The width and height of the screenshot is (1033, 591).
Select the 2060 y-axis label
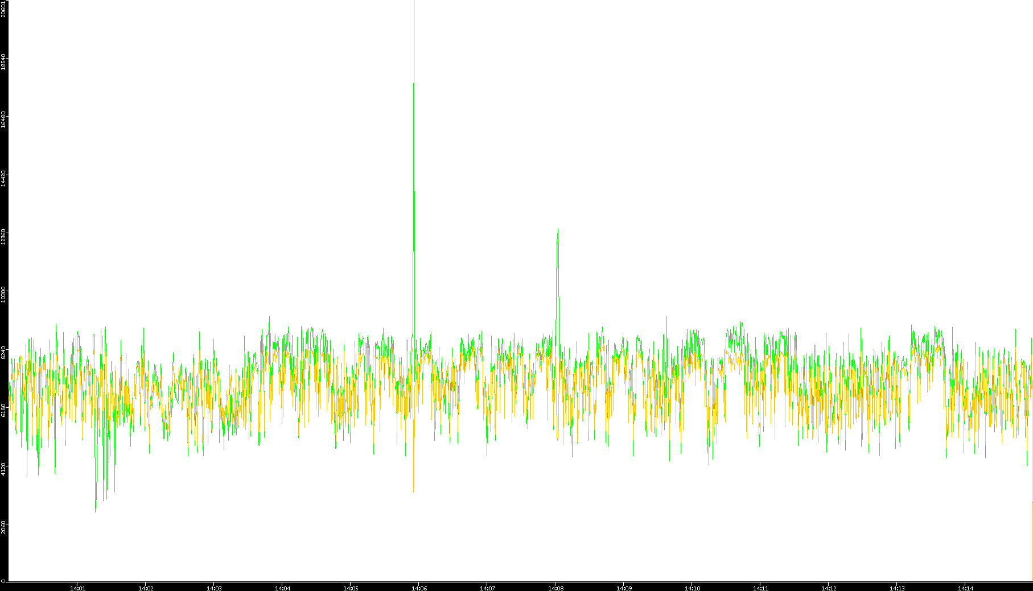coord(3,528)
